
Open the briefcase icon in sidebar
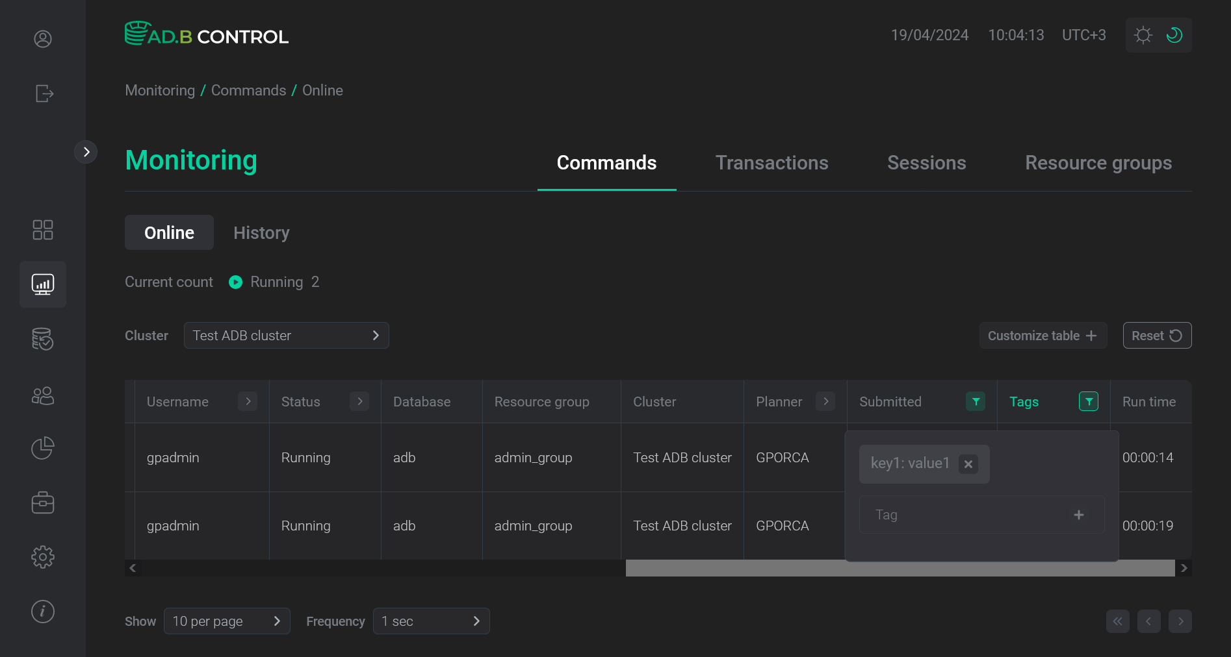[x=43, y=502]
